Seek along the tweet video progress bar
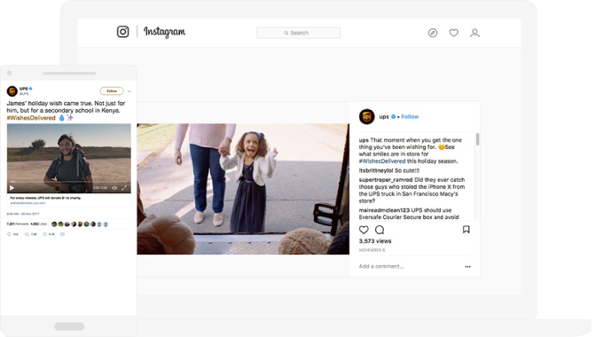The width and height of the screenshot is (603, 337). [69, 182]
